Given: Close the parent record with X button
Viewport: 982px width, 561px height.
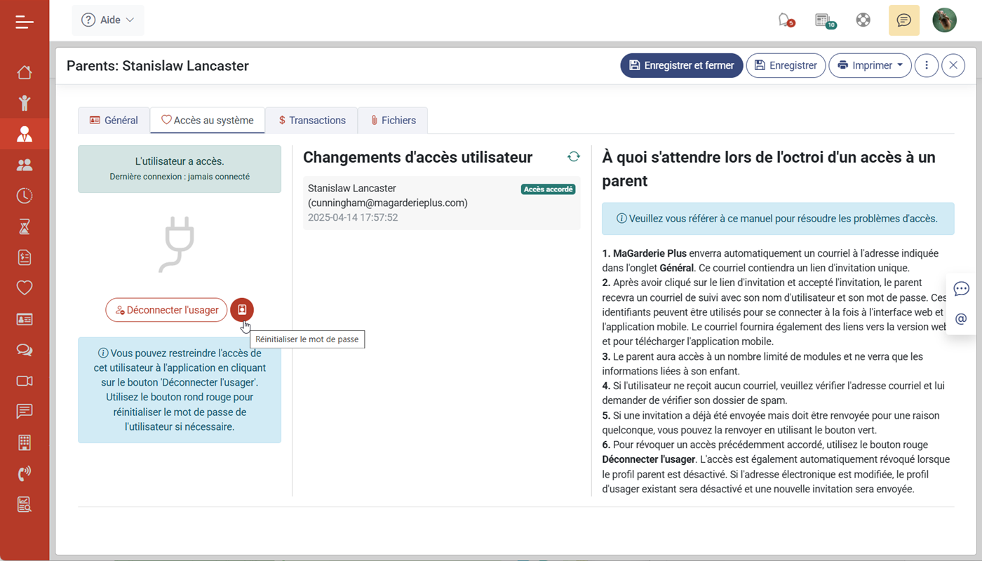Looking at the screenshot, I should [953, 65].
